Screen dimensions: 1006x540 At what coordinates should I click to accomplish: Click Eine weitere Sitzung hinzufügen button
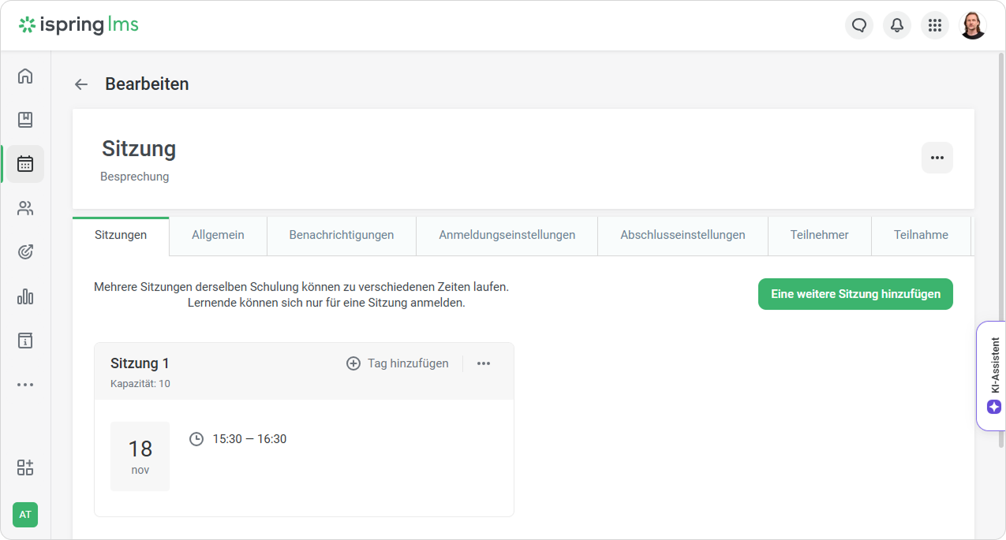[x=855, y=294]
